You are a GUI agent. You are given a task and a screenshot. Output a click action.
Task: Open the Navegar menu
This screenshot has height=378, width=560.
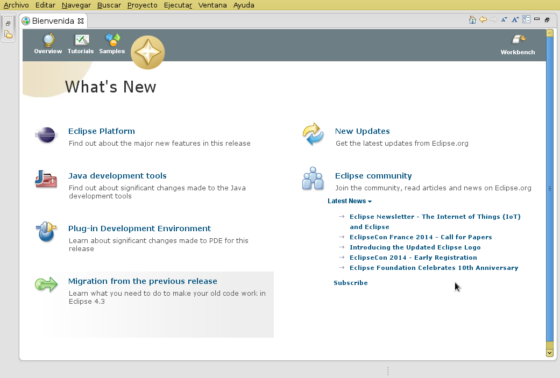click(76, 5)
